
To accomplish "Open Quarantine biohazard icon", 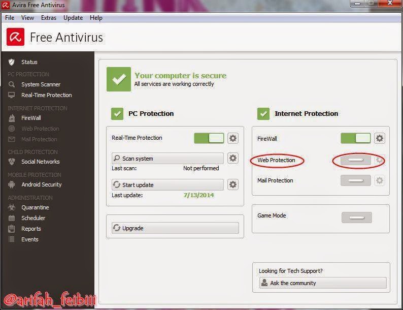I will (12, 207).
